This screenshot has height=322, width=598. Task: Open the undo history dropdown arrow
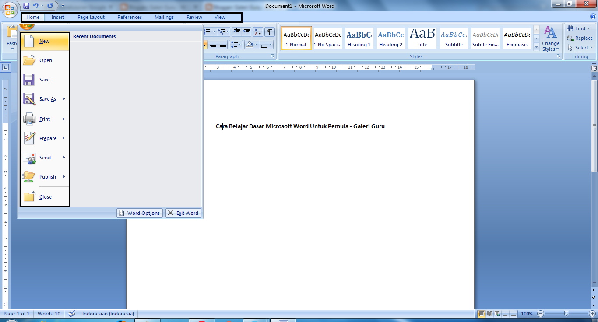tap(42, 6)
